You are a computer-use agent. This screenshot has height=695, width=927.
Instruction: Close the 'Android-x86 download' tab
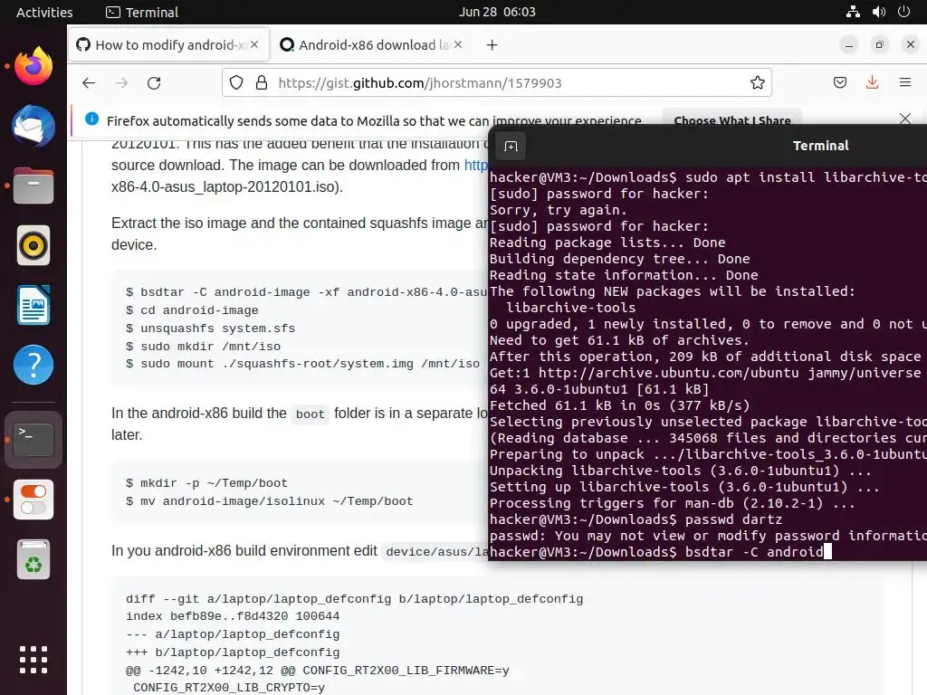pyautogui.click(x=457, y=45)
